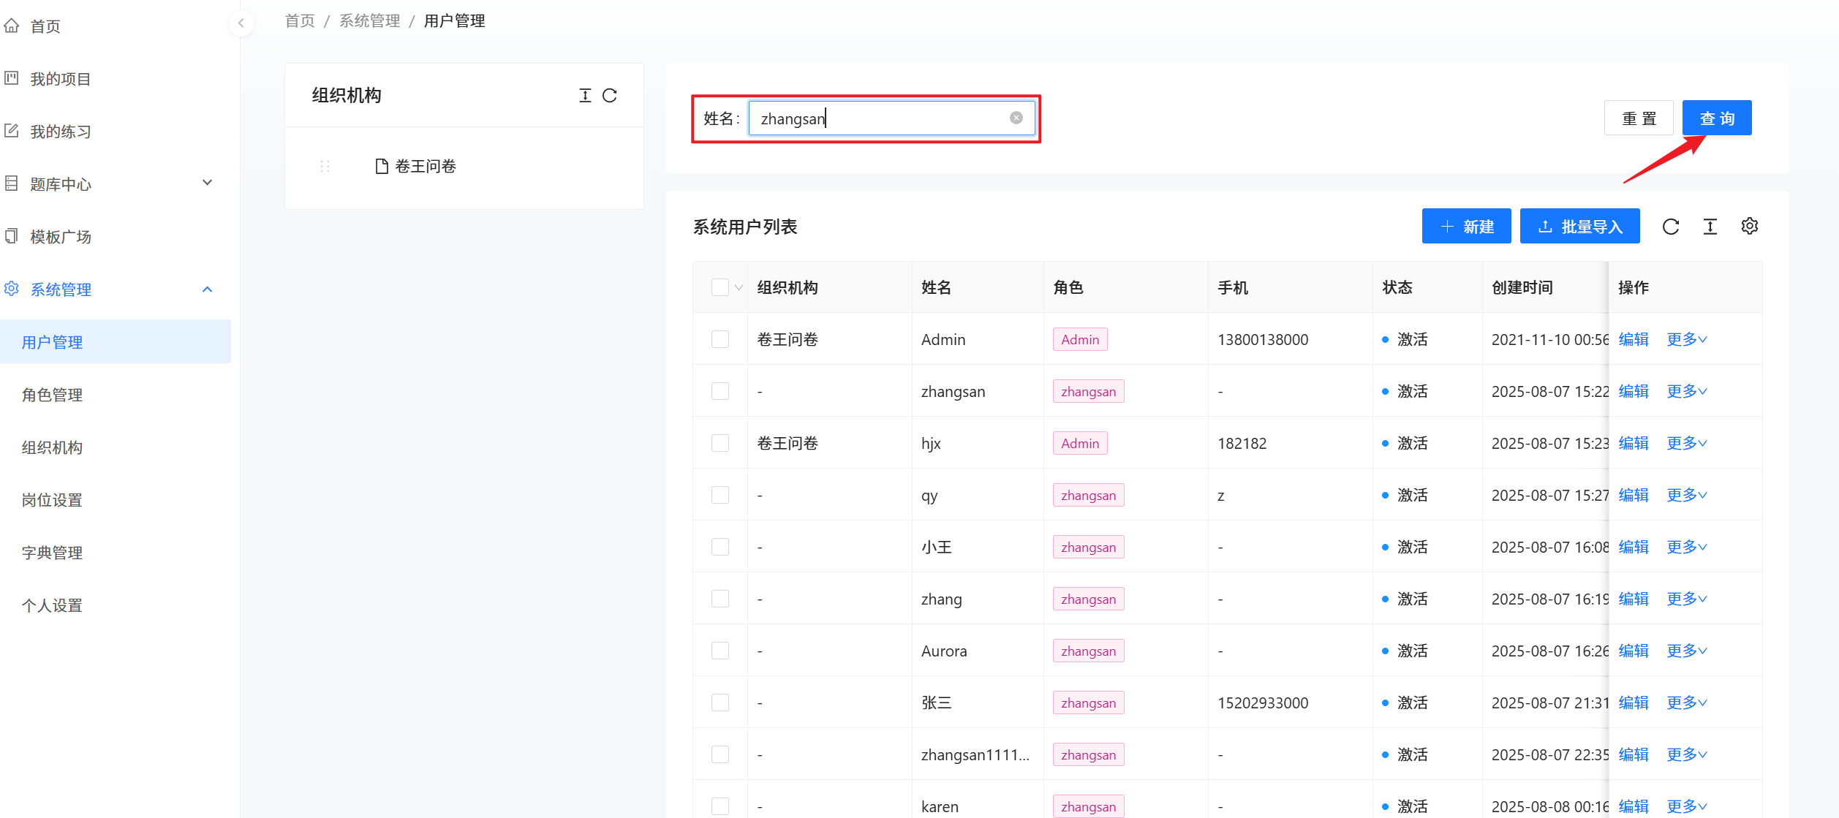Click the 系统管理 gear icon

pyautogui.click(x=12, y=289)
